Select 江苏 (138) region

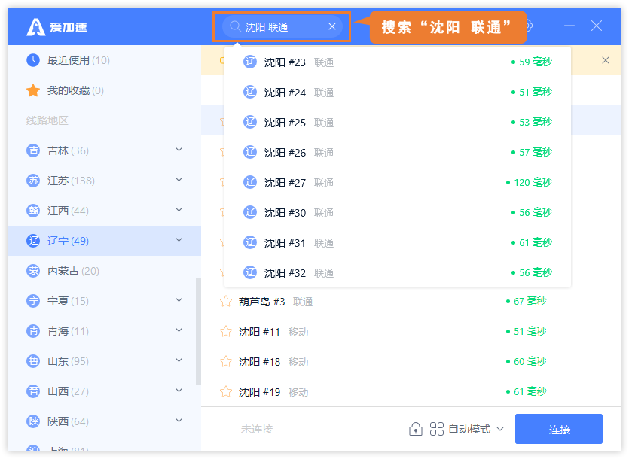[x=104, y=181]
